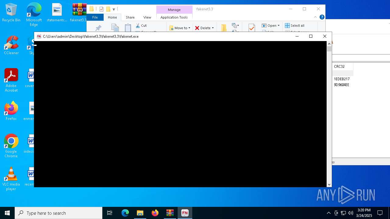Click the Properties checkmark icon
This screenshot has height=219, width=390.
click(x=252, y=28)
